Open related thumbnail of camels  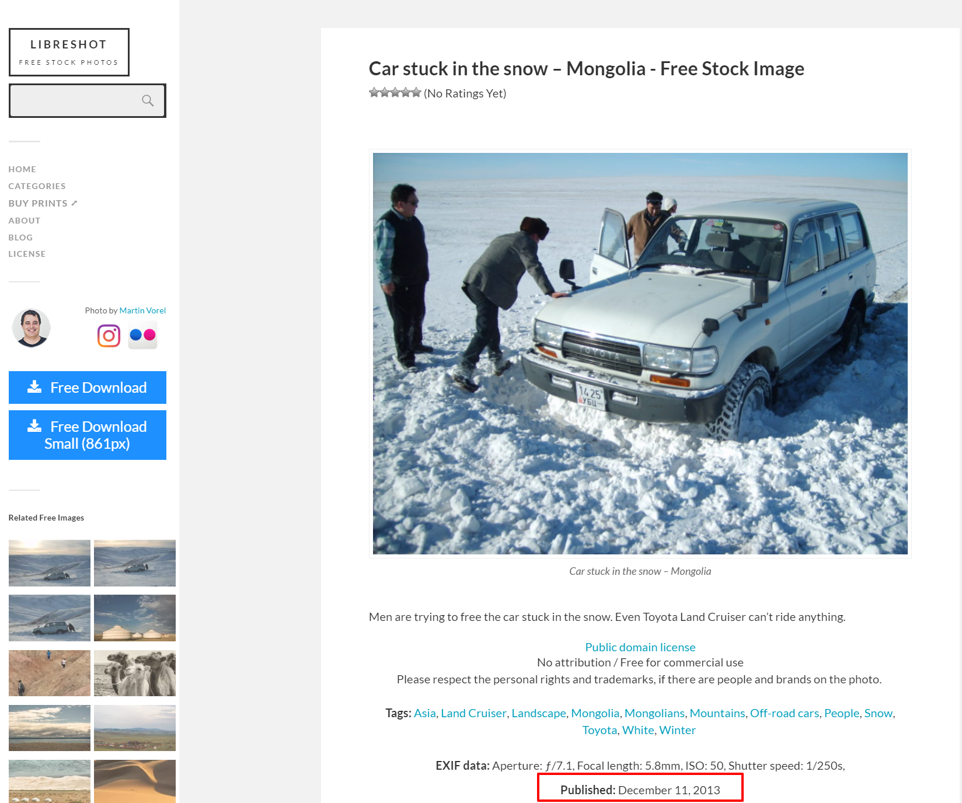click(135, 673)
